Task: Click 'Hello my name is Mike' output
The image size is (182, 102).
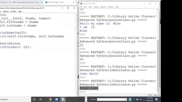Action: pos(100,24)
